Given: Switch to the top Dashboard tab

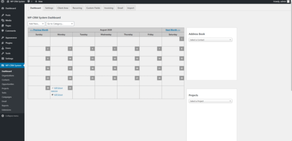Looking at the screenshot, I should [x=36, y=8].
